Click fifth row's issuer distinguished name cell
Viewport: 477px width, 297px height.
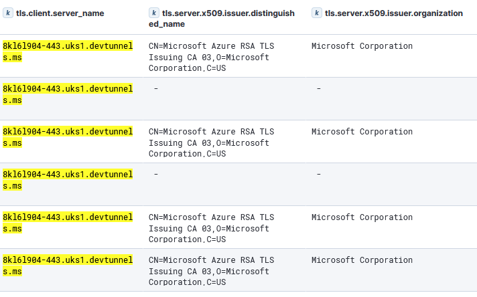point(211,228)
